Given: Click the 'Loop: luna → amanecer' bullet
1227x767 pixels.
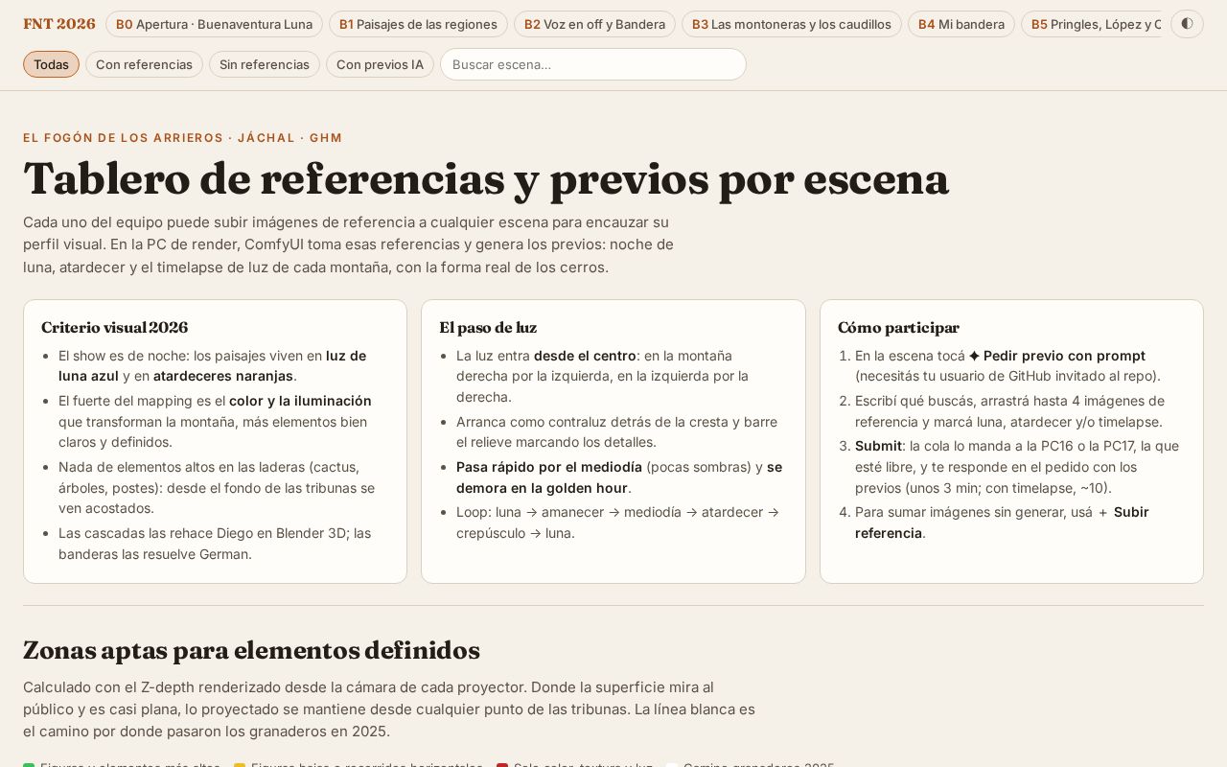Looking at the screenshot, I should (x=620, y=522).
